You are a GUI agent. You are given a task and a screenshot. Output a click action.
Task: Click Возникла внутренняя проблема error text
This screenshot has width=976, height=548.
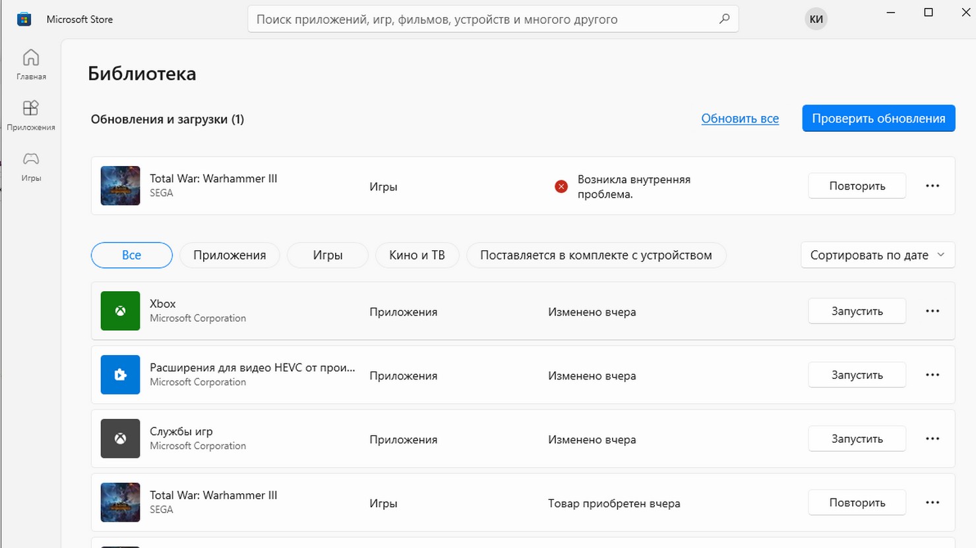coord(634,186)
